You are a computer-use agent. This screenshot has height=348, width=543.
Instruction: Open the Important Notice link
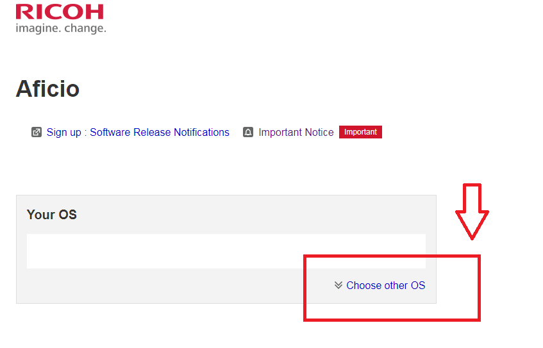point(296,132)
